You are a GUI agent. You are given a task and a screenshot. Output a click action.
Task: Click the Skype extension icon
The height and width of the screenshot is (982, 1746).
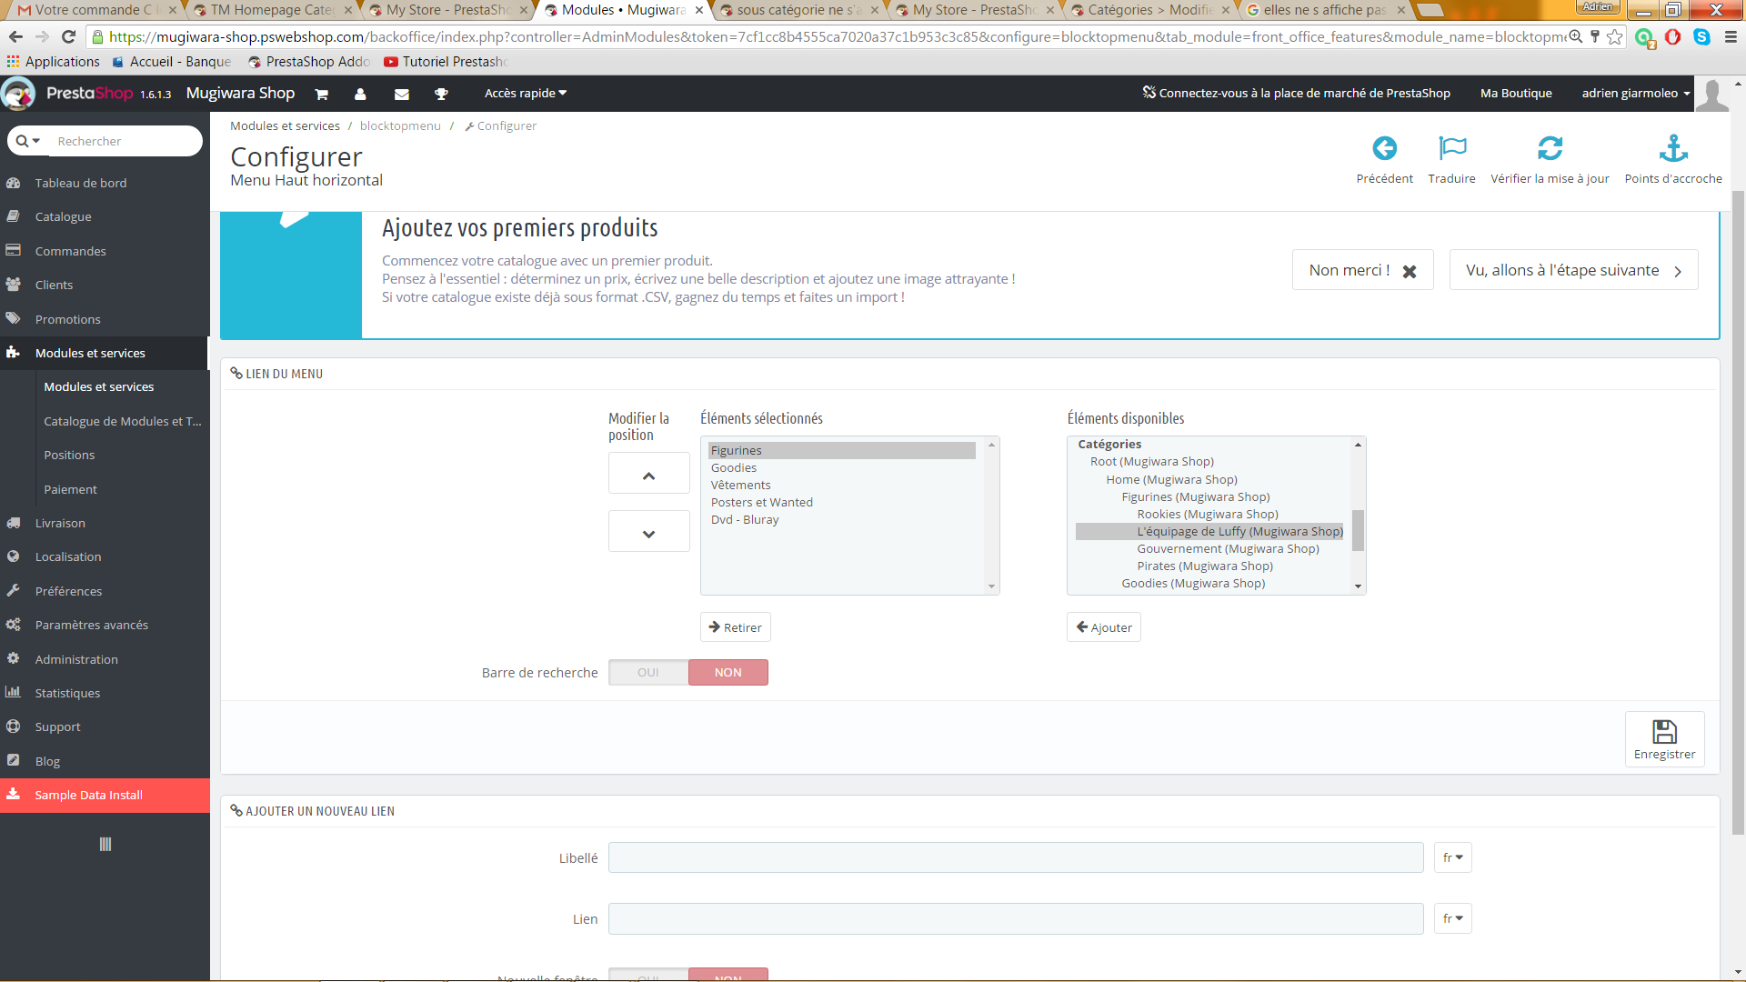1701,37
